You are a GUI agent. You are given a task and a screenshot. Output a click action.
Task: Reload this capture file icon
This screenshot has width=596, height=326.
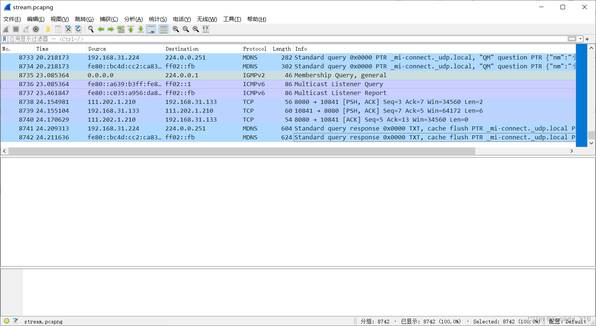pyautogui.click(x=78, y=29)
